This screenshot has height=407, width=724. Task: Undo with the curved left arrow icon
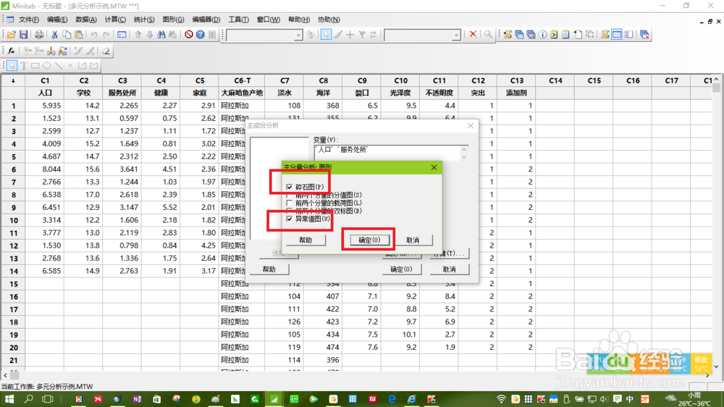coord(93,35)
